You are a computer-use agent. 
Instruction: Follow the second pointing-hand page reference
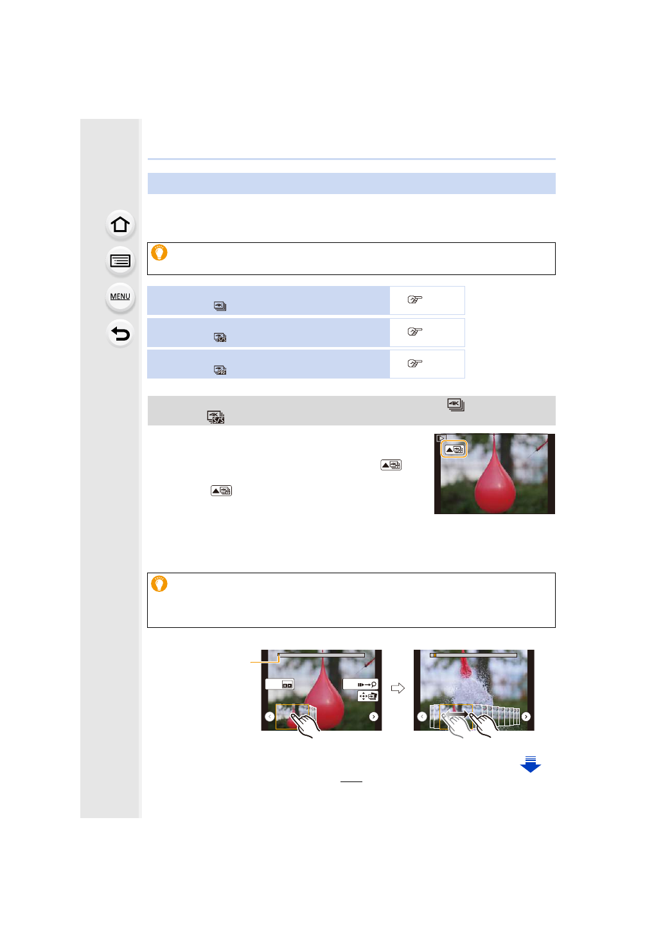(415, 332)
